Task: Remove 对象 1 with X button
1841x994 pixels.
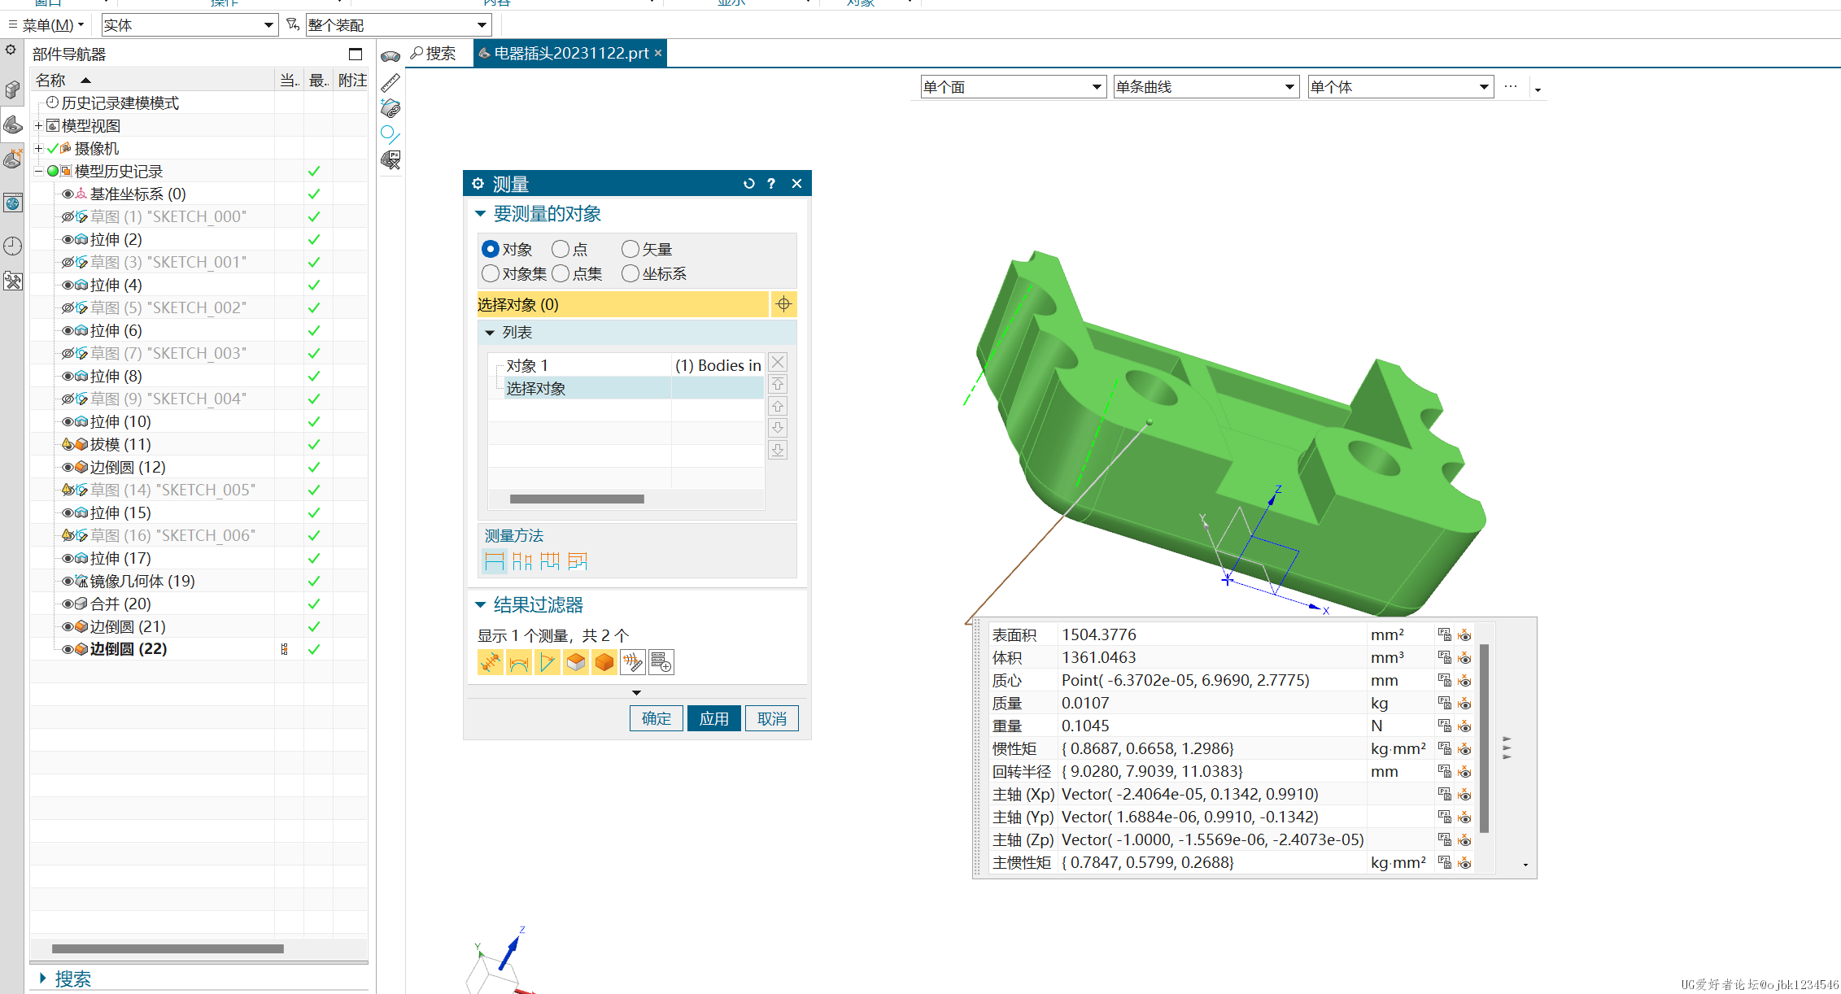Action: pyautogui.click(x=778, y=363)
